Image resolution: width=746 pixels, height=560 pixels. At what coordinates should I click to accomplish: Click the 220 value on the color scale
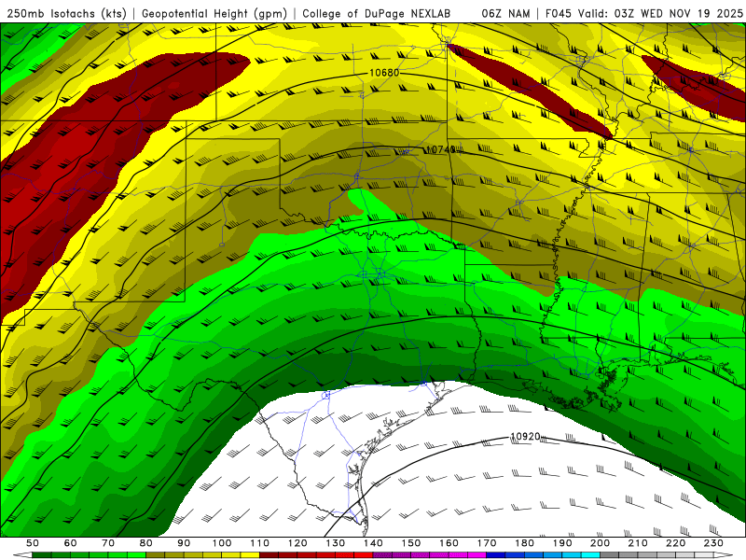pos(675,543)
